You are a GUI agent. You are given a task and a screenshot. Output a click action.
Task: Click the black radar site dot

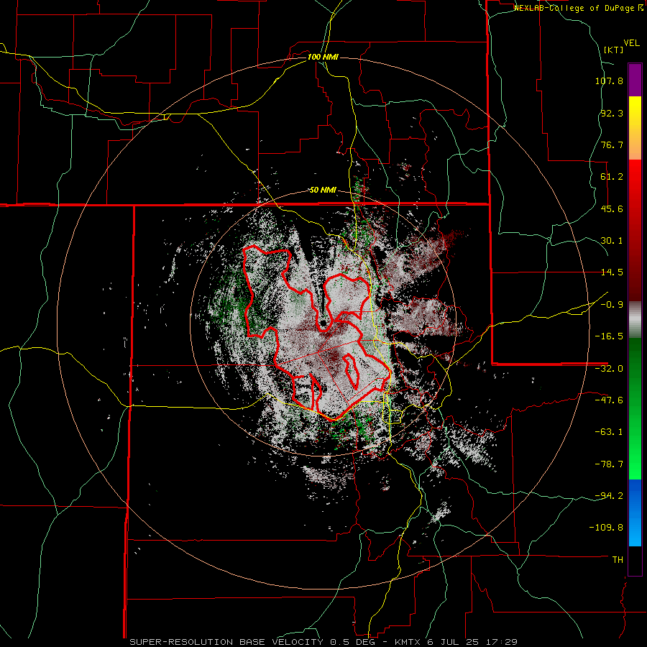point(323,323)
